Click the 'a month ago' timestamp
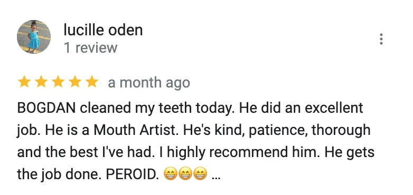This screenshot has height=195, width=413. [x=149, y=83]
